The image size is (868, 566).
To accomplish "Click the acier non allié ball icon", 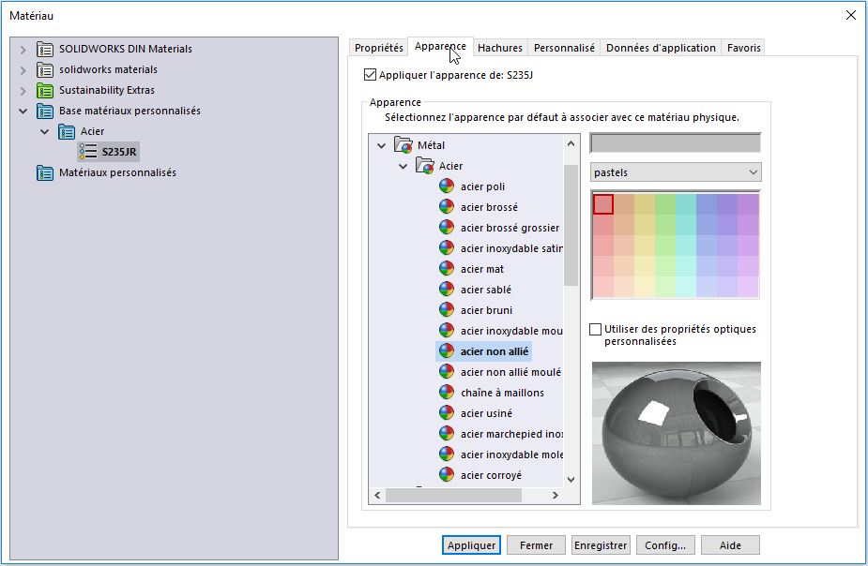I will [447, 351].
